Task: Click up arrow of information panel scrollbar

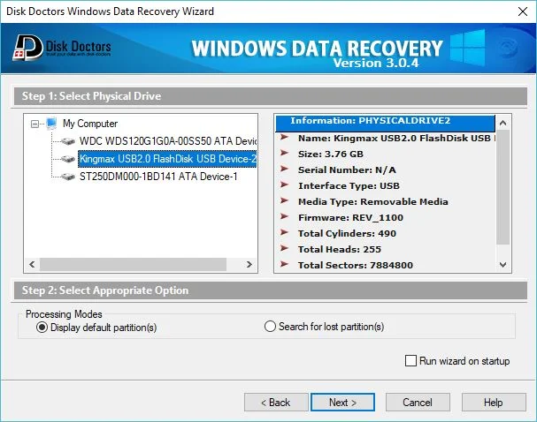Action: coord(502,123)
